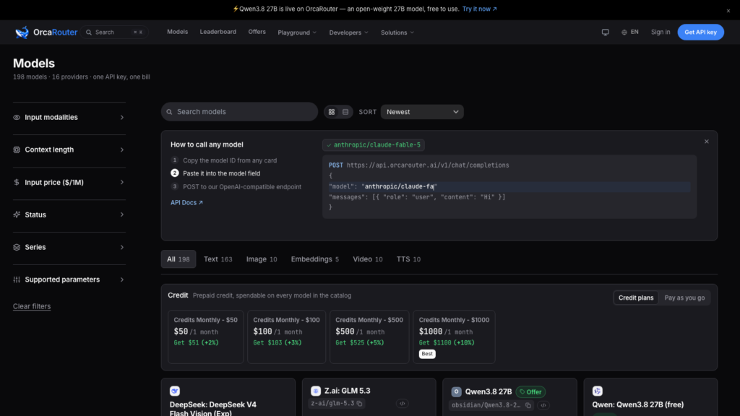Switch to Pay as you go

coord(684,298)
